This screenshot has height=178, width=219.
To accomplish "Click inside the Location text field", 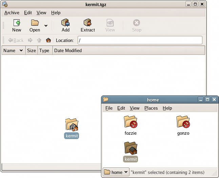I will pos(140,40).
